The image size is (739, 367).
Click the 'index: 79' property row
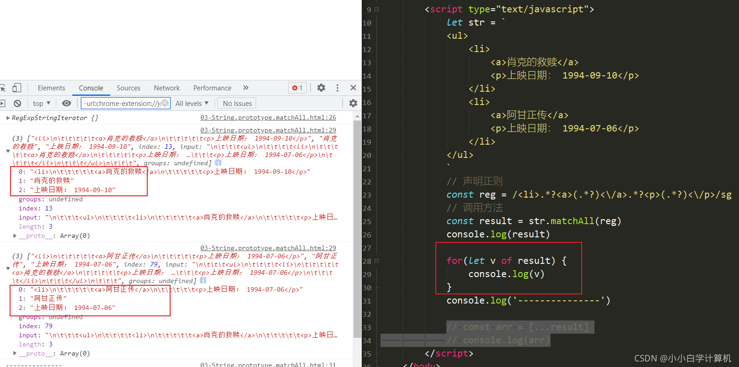[36, 326]
